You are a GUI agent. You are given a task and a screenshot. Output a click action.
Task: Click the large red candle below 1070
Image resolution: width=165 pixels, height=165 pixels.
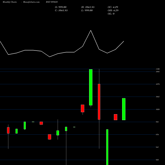coord(99,102)
